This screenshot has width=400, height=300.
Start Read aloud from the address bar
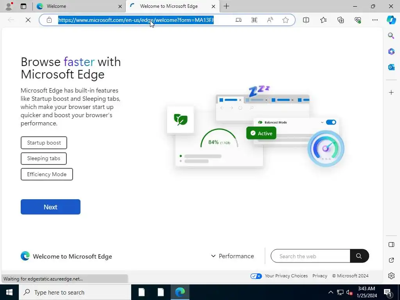click(x=270, y=20)
